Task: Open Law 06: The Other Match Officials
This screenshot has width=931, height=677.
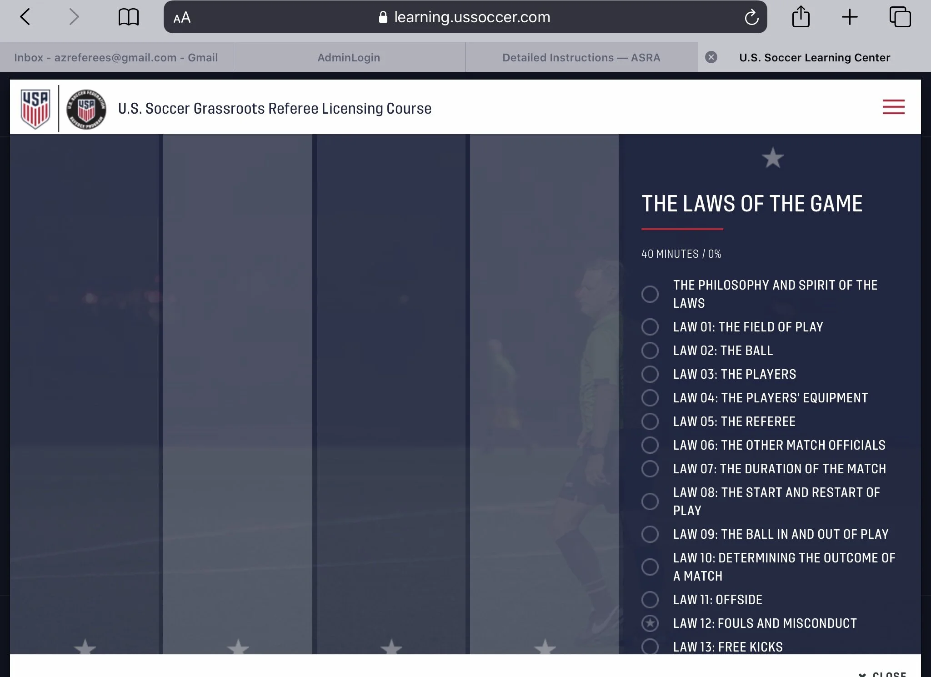Action: click(779, 445)
